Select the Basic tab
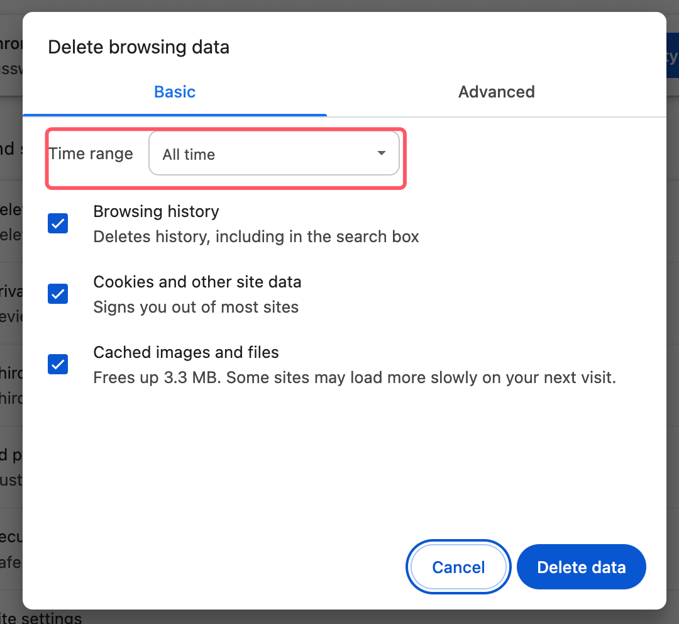Viewport: 679px width, 624px height. click(x=174, y=92)
